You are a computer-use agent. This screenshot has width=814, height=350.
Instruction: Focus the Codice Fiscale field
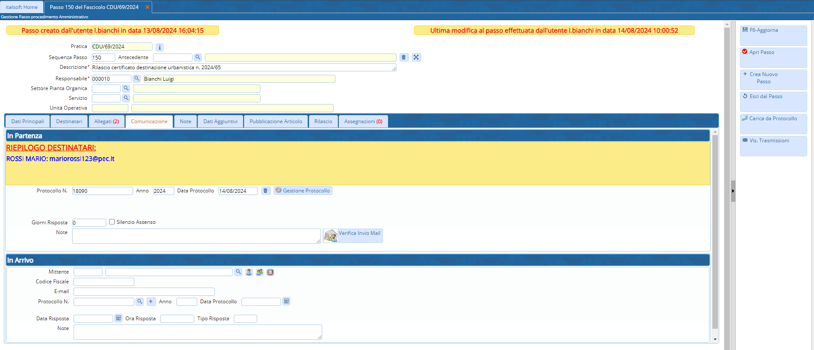pyautogui.click(x=104, y=282)
